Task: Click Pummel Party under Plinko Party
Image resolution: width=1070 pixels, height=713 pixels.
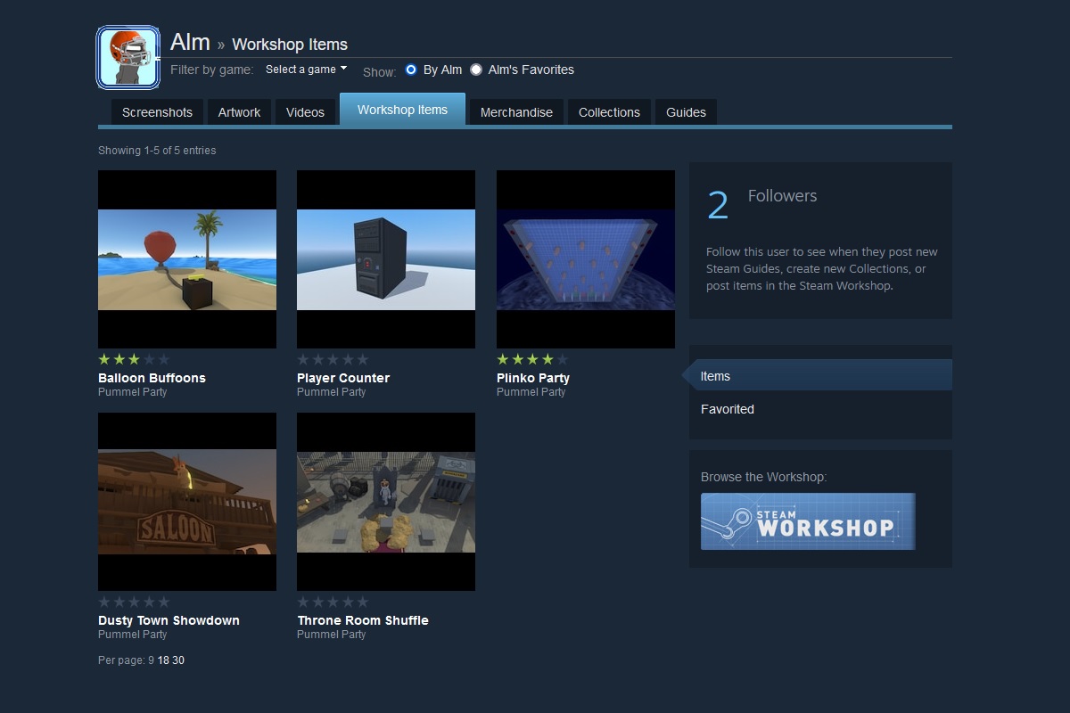Action: coord(531,392)
